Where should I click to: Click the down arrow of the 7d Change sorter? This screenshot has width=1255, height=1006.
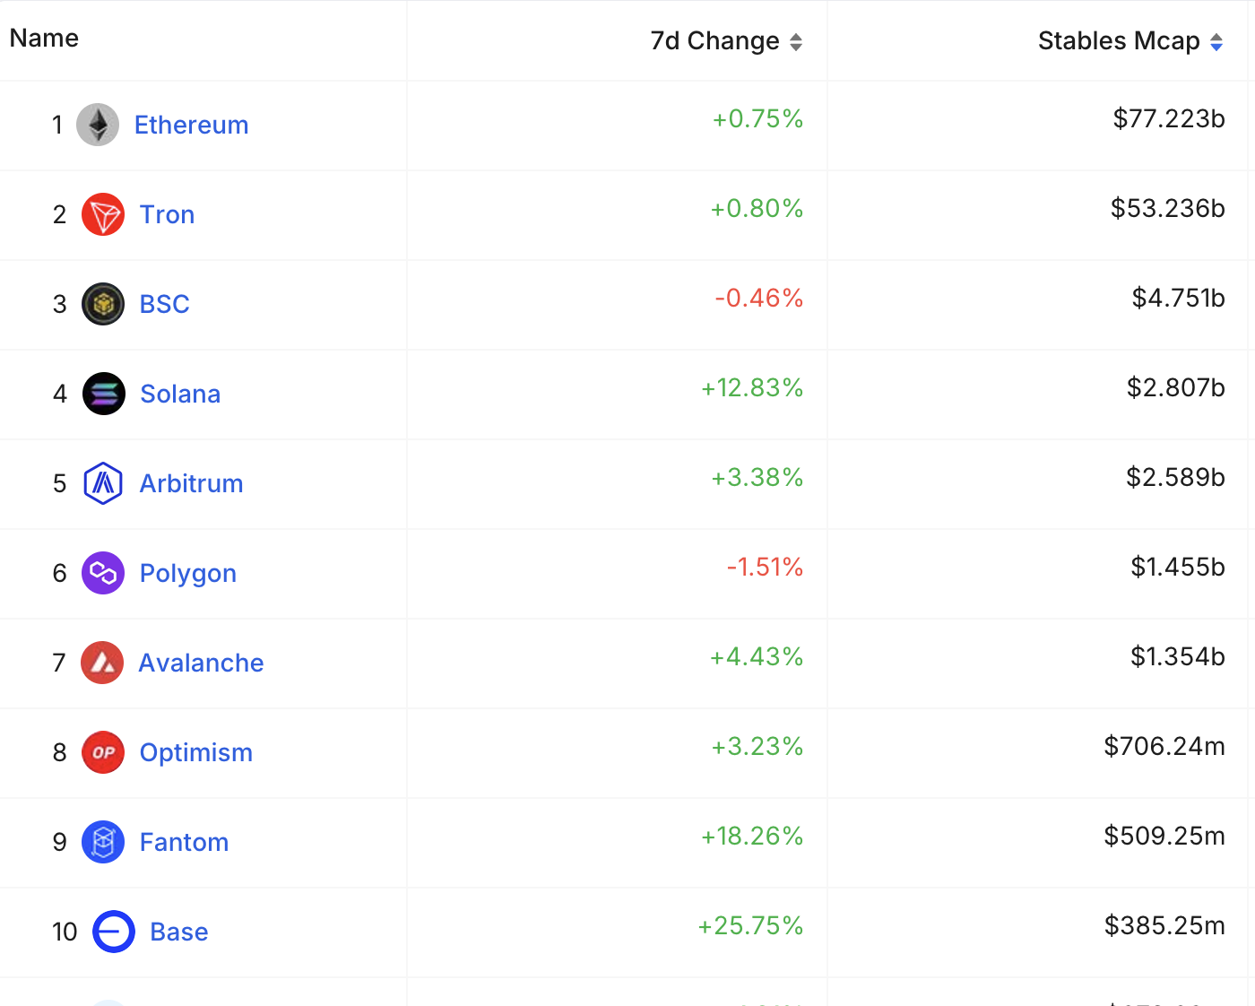tap(796, 47)
